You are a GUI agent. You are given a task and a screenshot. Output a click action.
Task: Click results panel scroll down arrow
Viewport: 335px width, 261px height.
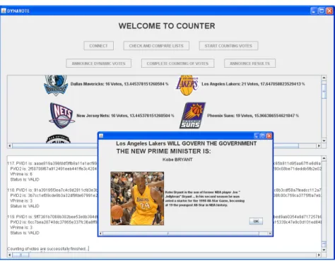324,140
